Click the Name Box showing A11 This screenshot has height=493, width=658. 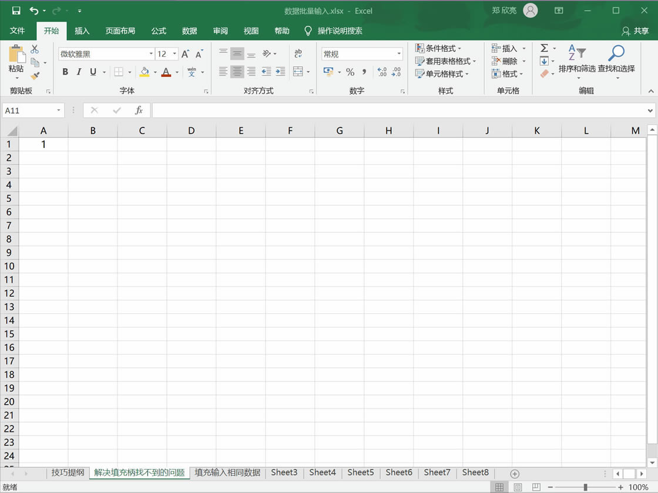[28, 110]
